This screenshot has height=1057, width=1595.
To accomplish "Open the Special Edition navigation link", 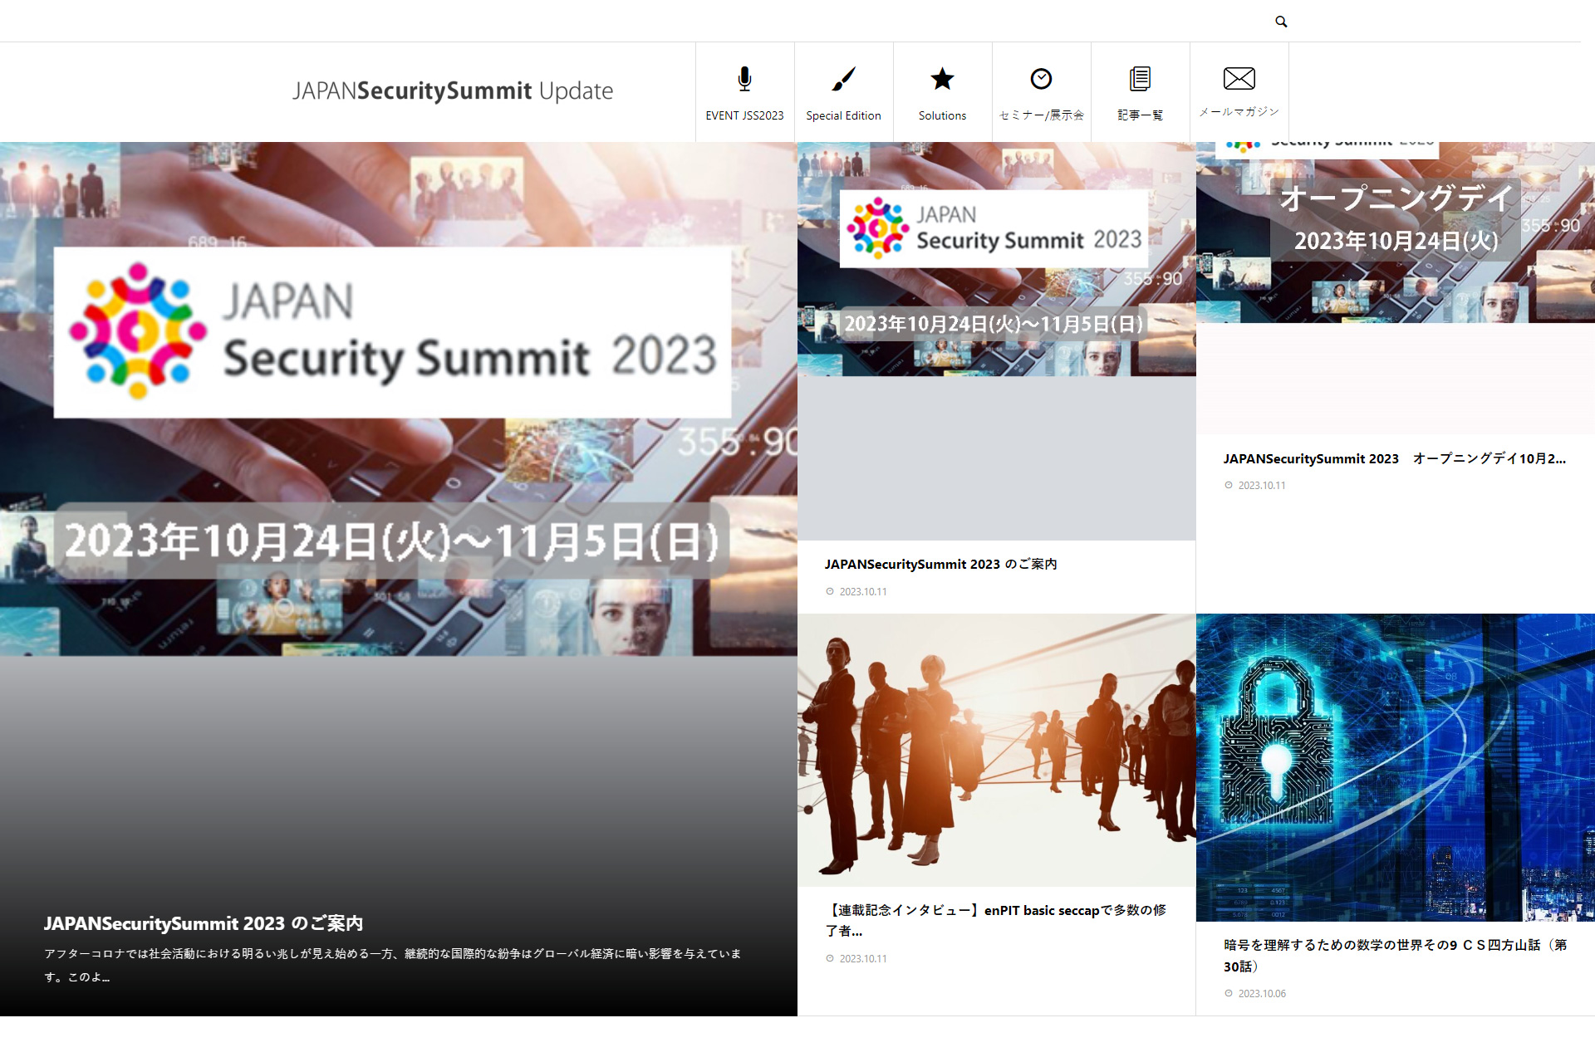I will click(843, 115).
